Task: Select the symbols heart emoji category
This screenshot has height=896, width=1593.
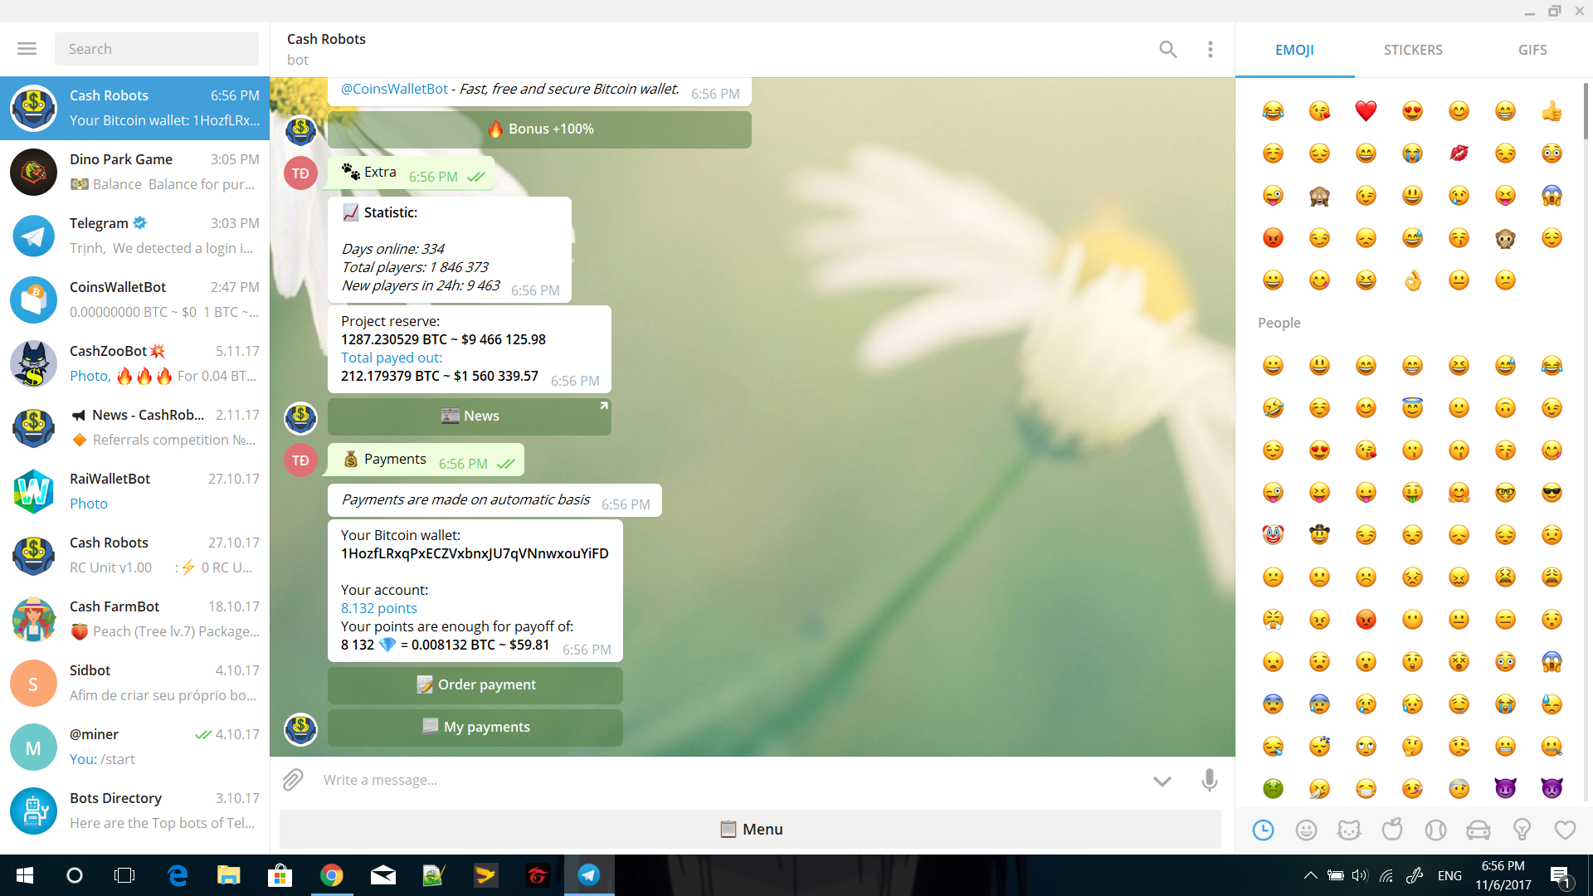Action: (x=1565, y=830)
